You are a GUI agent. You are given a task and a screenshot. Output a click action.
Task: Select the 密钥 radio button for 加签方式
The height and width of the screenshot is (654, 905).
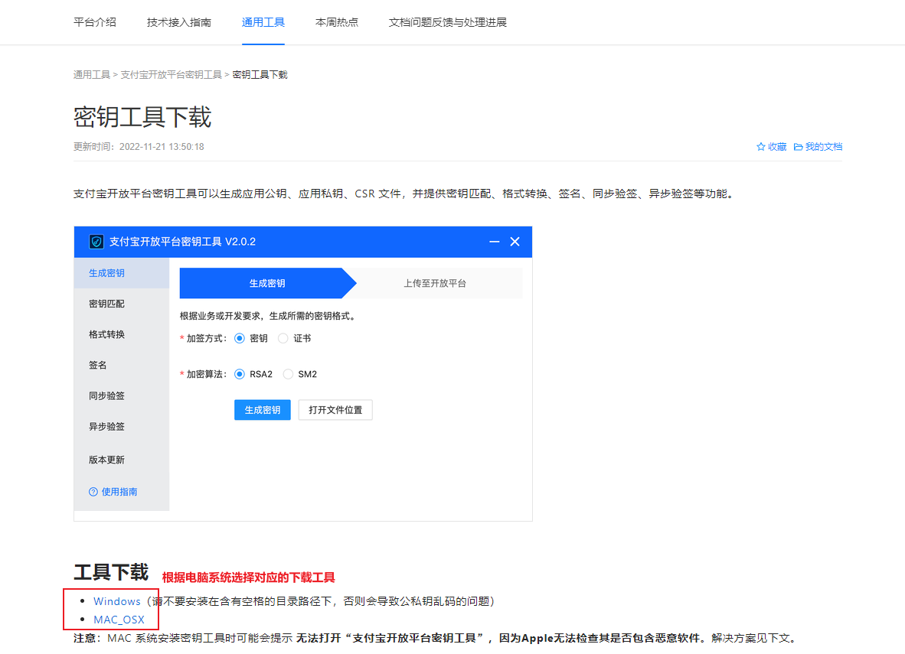click(x=240, y=339)
